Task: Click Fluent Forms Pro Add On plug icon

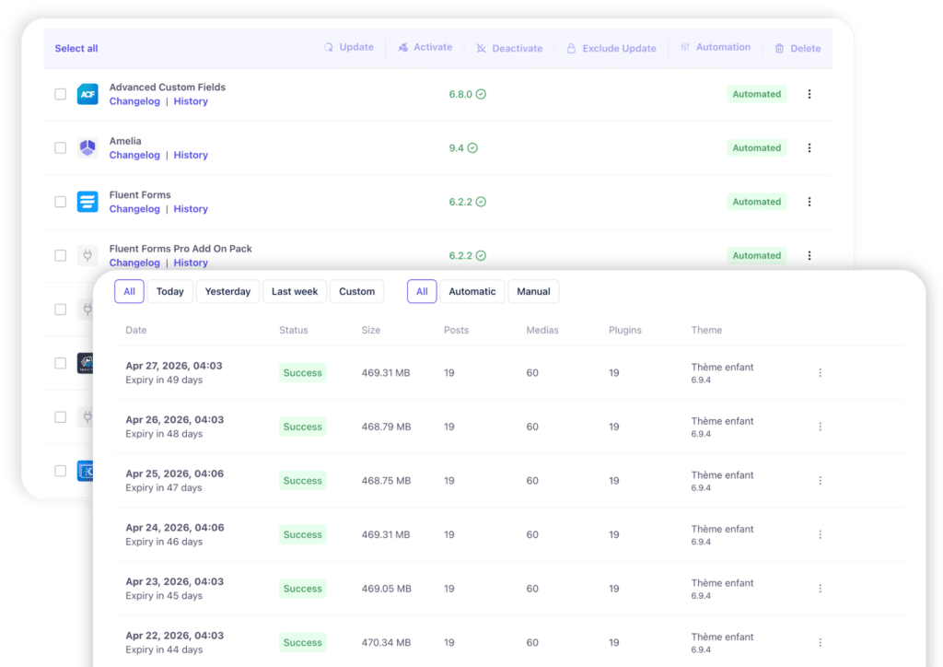Action: tap(87, 255)
